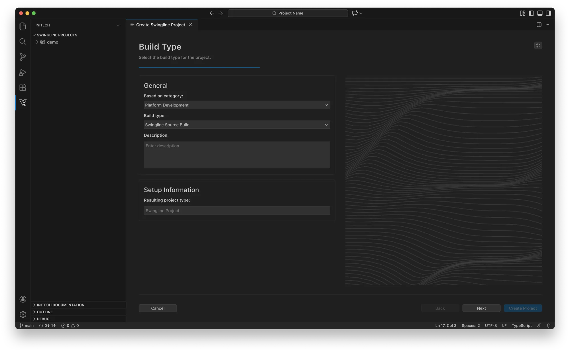Screen dimensions: 570x352
Task: Open the Accounts icon
Action: click(23, 299)
